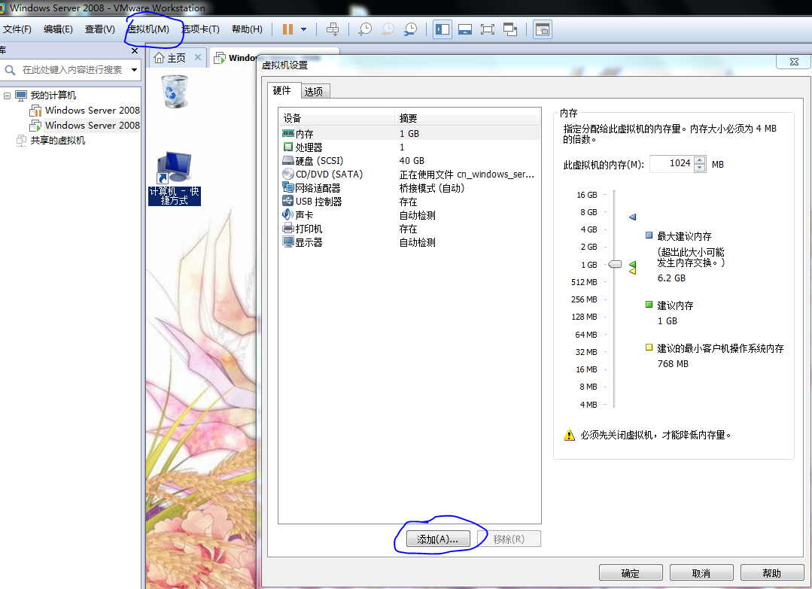Click the 8 GB label on memory scale
This screenshot has width=812, height=589.
[588, 212]
